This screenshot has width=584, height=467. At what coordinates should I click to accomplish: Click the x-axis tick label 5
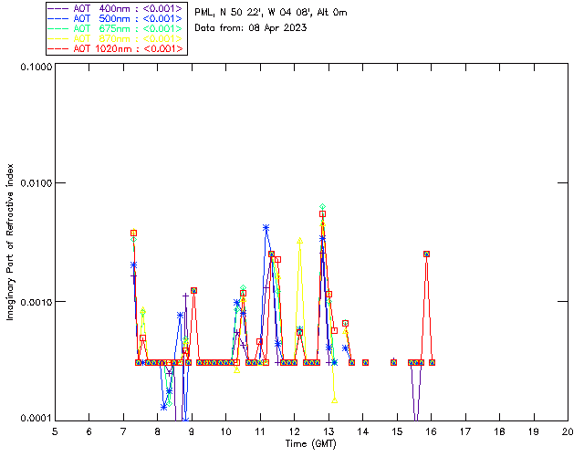coord(55,431)
